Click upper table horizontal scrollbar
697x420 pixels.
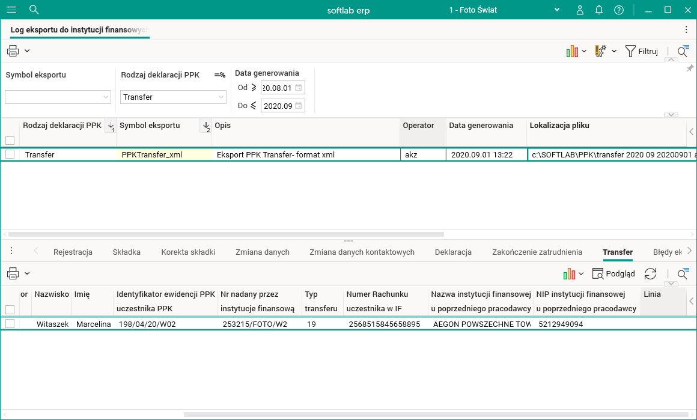pos(226,234)
